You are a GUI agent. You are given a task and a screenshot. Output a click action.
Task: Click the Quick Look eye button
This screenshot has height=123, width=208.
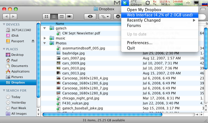point(90,17)
